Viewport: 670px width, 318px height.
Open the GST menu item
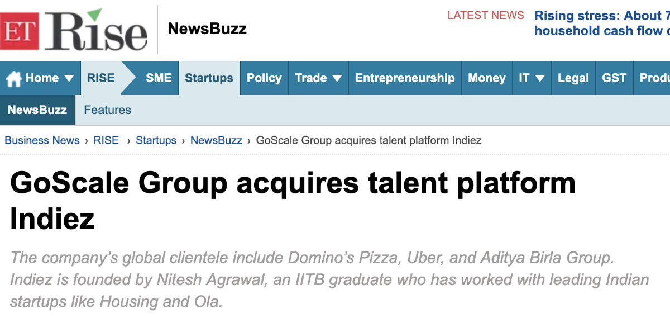[614, 78]
